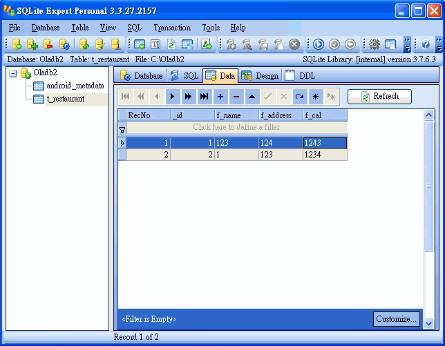Expand the help toolbar overflow chevron

point(439,44)
